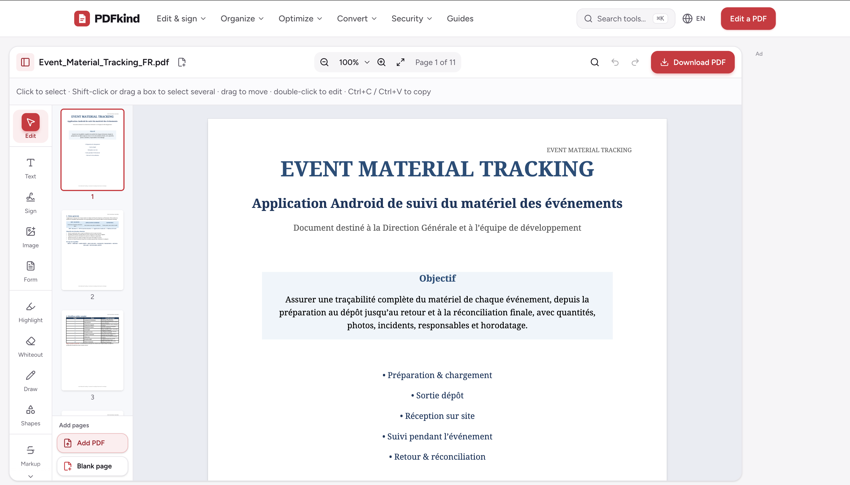Screen dimensions: 850x485
Task: Open the Sign tool
Action: [x=30, y=203]
